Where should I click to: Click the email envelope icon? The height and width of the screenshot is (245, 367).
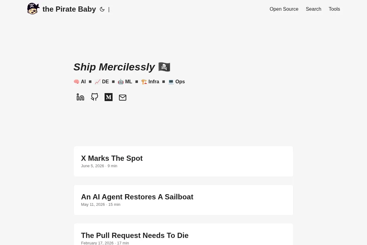(123, 97)
